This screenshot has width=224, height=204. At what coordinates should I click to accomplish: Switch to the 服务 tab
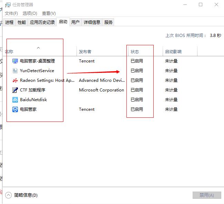pos(108,22)
